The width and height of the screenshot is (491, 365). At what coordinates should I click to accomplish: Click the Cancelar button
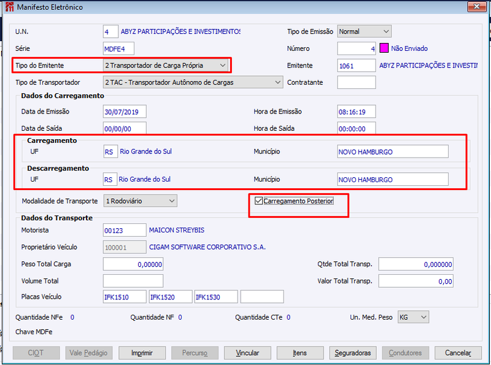[458, 353]
